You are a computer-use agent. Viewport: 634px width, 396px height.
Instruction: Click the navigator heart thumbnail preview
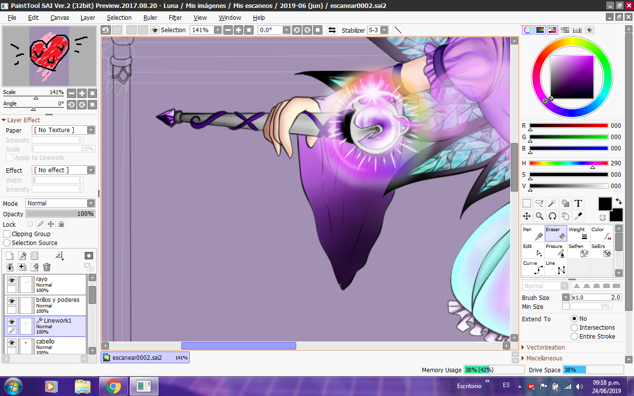[49, 56]
